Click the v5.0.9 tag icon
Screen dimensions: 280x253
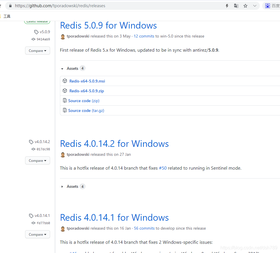[36, 32]
